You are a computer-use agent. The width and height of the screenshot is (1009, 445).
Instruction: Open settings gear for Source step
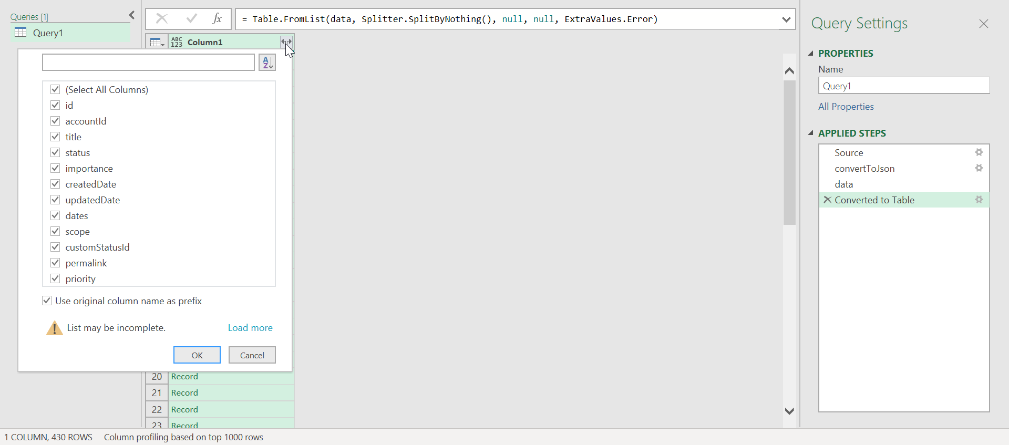click(x=979, y=152)
